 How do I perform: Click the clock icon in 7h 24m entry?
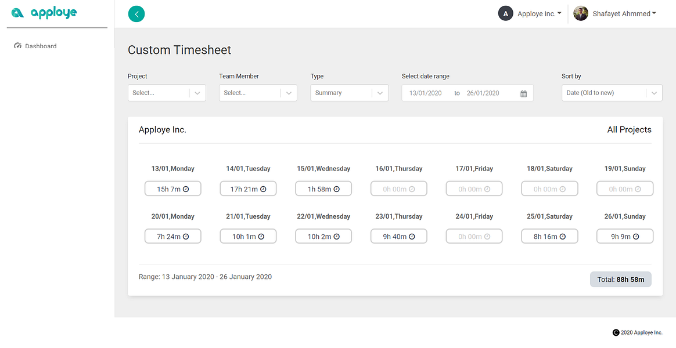tap(186, 237)
